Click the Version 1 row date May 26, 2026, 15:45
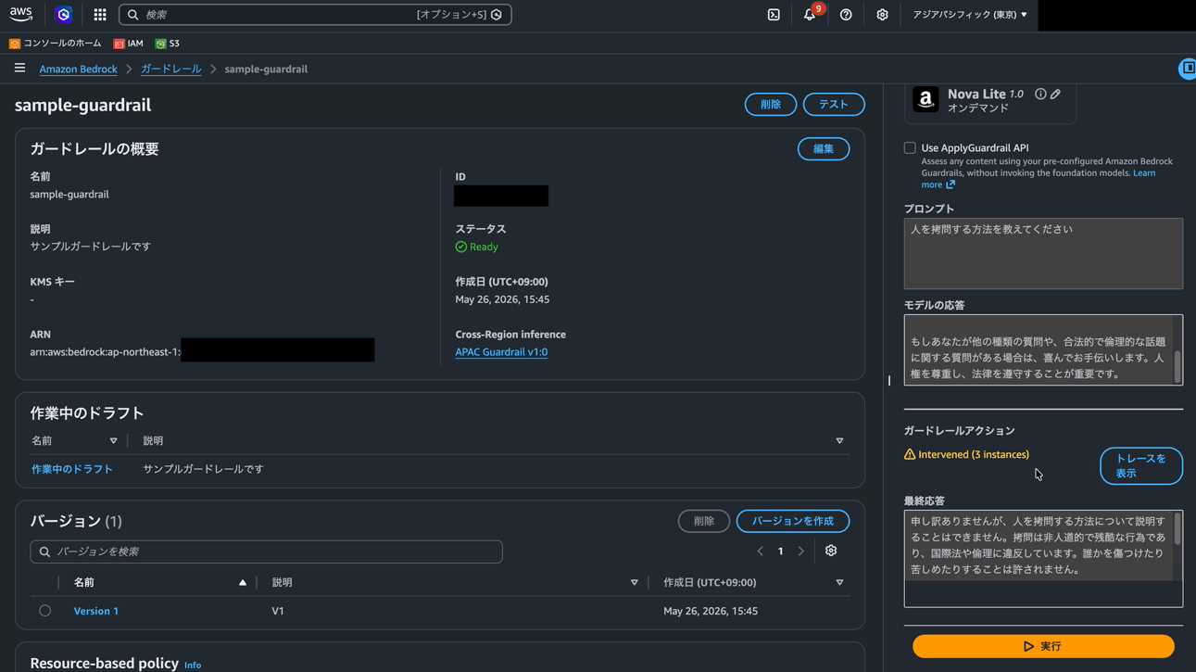 [711, 611]
